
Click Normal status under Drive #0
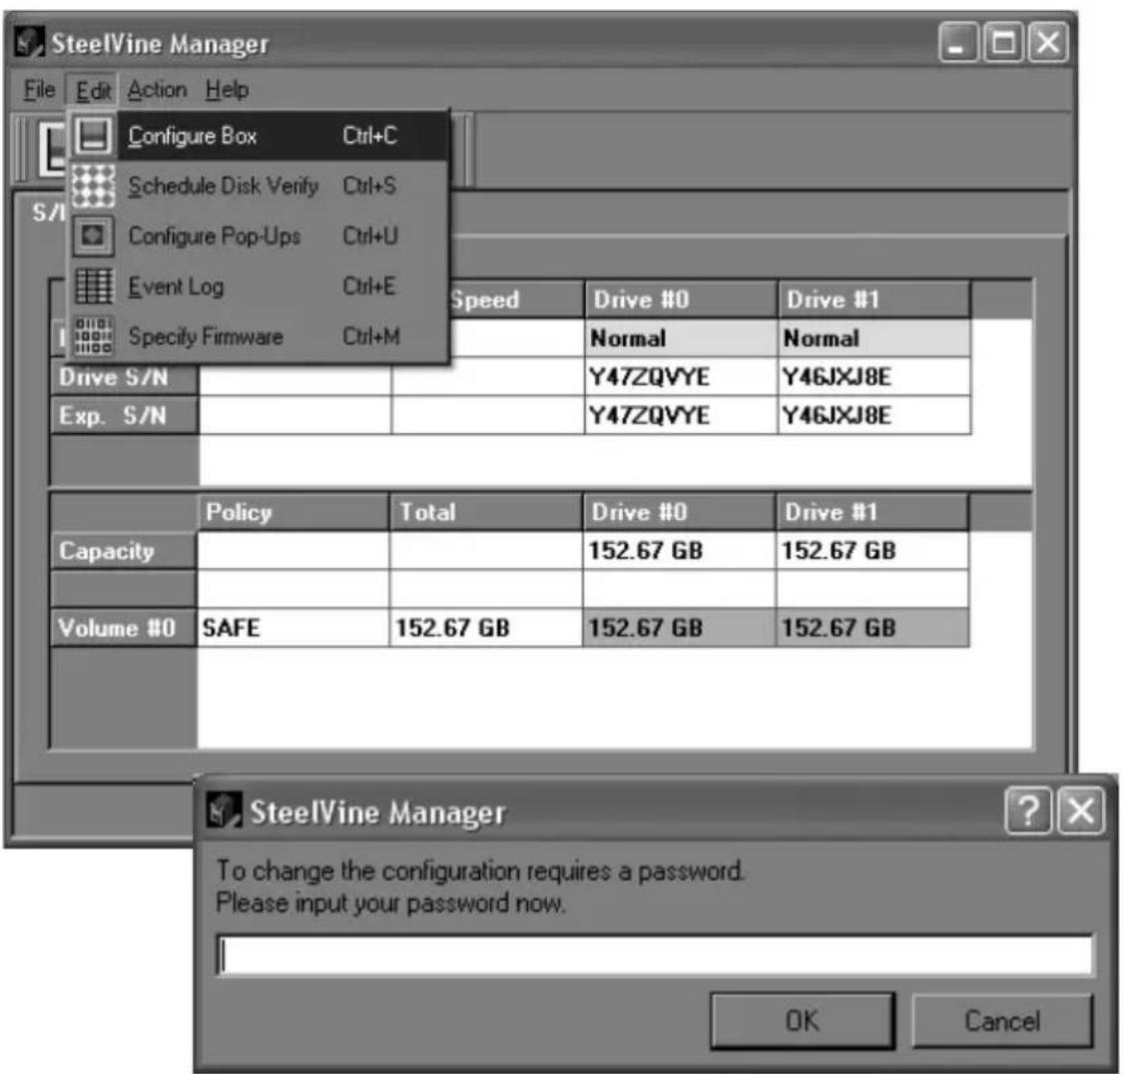681,338
